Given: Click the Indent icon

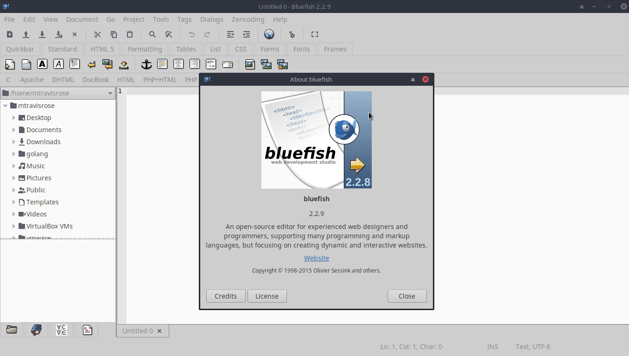Looking at the screenshot, I should click(247, 34).
